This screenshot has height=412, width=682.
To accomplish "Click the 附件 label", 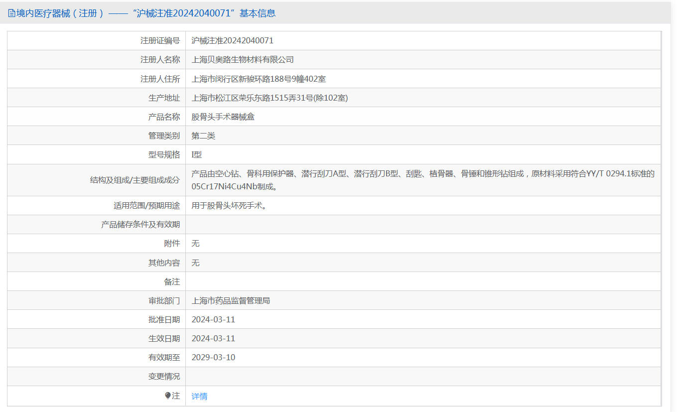I will (x=172, y=244).
